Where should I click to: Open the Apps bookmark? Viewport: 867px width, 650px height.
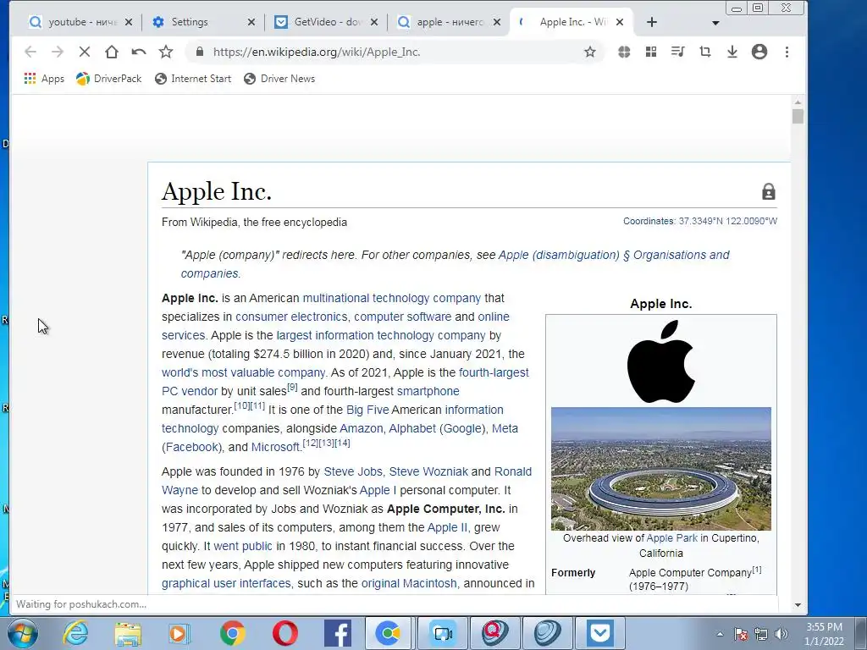tap(44, 79)
